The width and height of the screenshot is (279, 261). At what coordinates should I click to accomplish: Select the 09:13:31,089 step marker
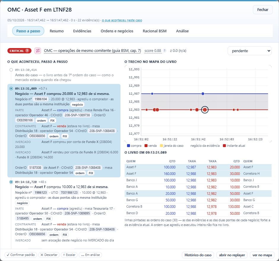click(x=11, y=89)
